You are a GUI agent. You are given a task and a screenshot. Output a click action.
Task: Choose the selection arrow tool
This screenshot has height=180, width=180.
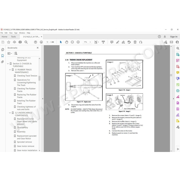[61, 42]
